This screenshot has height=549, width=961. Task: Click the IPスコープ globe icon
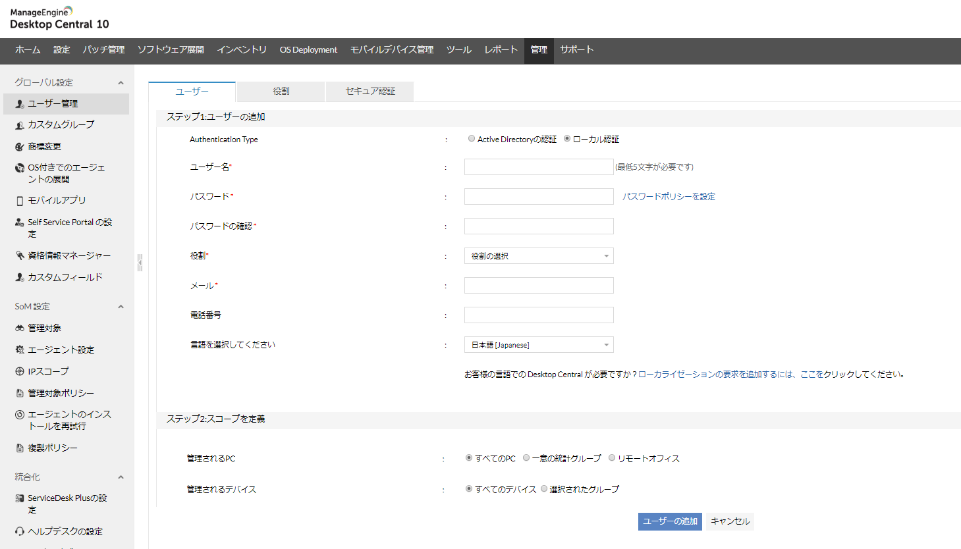[x=20, y=371]
